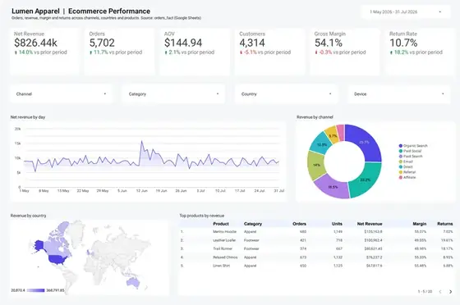Viewport: 460px width, 305px height.
Task: Select the Linen Shirt product row
Action: 316,266
